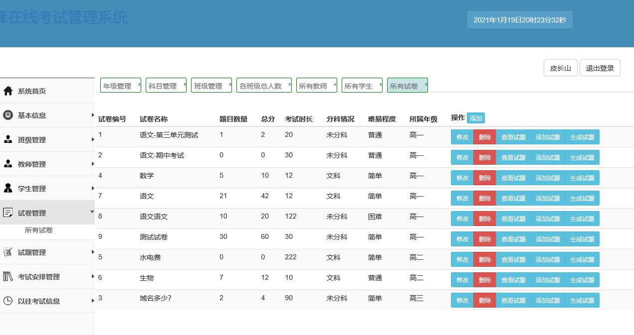The height and width of the screenshot is (335, 634).
Task: Switch to the 所有学生 tab
Action: [x=359, y=85]
